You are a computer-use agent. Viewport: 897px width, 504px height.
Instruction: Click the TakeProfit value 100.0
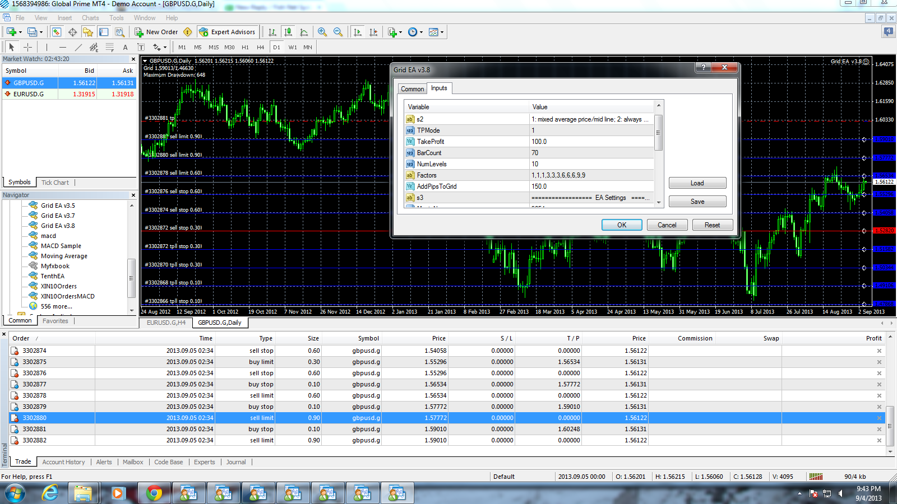(592, 142)
